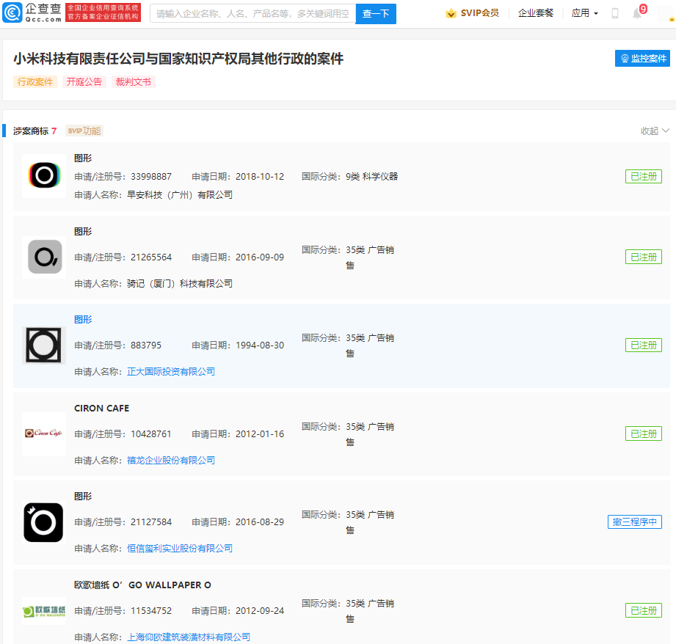This screenshot has height=644, width=676.
Task: Open the 正大国际投资有限公司 applicant link
Action: (x=171, y=372)
